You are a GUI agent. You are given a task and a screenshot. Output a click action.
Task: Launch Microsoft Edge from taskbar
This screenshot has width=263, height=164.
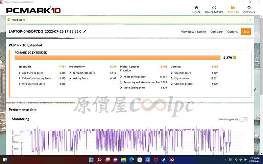coord(131,160)
